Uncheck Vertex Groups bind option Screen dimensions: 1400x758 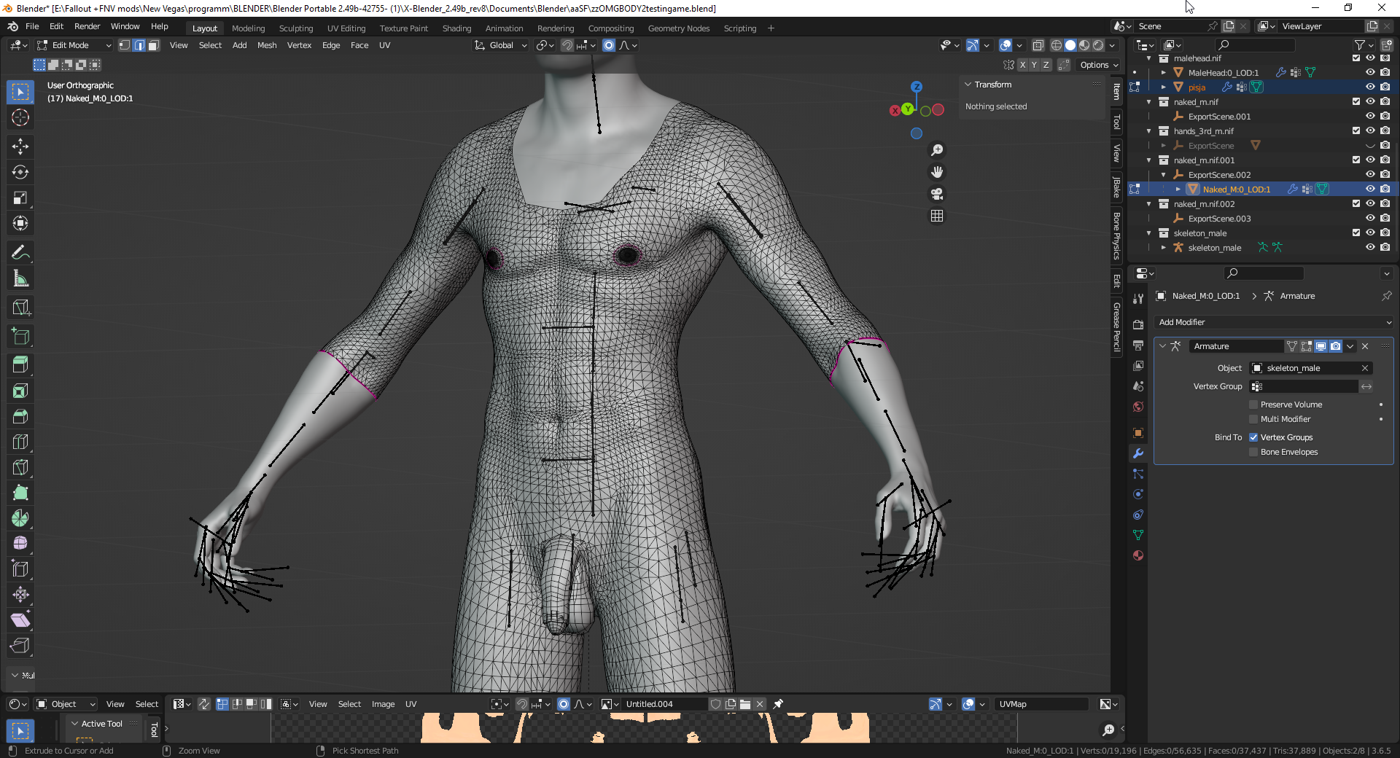coord(1253,437)
